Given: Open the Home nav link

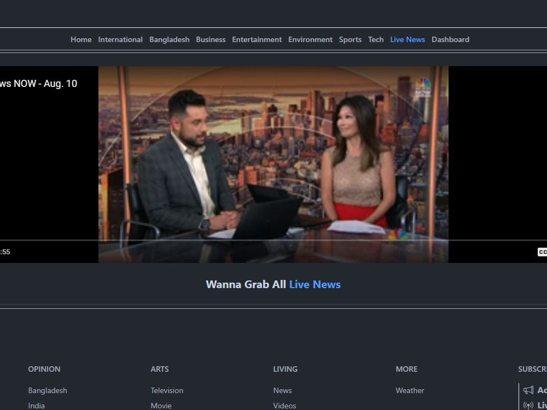Looking at the screenshot, I should pyautogui.click(x=81, y=40).
